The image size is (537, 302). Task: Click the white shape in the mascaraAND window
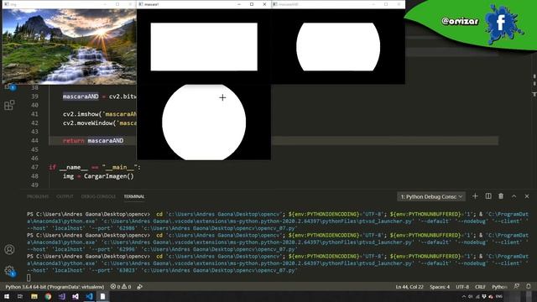(x=338, y=47)
